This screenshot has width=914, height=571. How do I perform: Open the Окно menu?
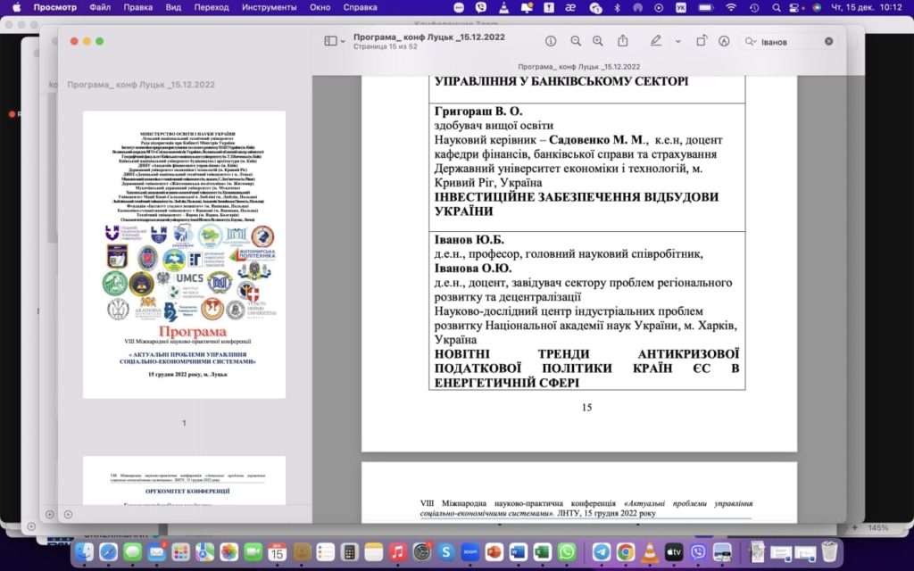pyautogui.click(x=320, y=7)
